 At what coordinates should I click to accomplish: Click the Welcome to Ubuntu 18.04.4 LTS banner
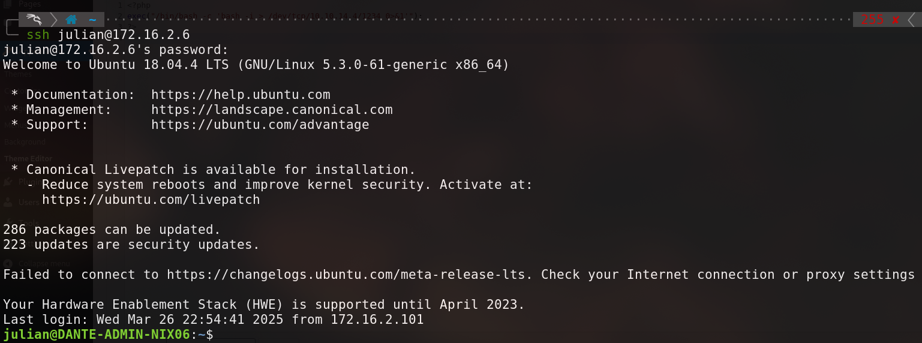[x=256, y=65]
